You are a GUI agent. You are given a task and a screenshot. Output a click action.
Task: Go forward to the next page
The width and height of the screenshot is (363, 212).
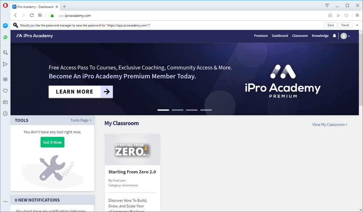[23, 16]
